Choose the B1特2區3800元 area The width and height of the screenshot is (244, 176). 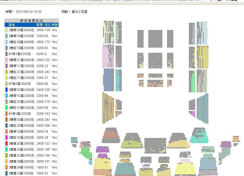(x=32, y=84)
